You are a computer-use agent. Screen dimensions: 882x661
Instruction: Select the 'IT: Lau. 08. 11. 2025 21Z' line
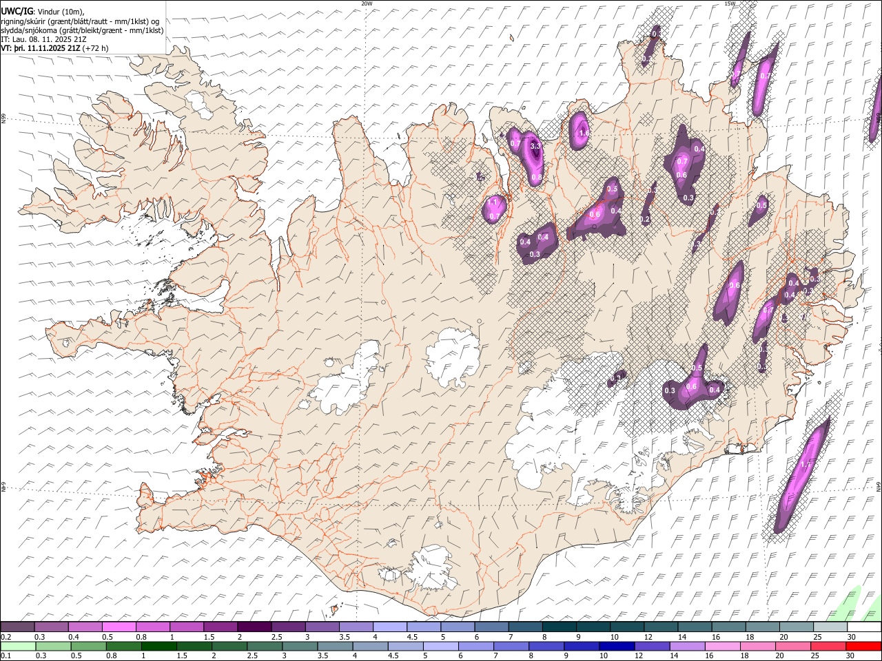coord(43,39)
